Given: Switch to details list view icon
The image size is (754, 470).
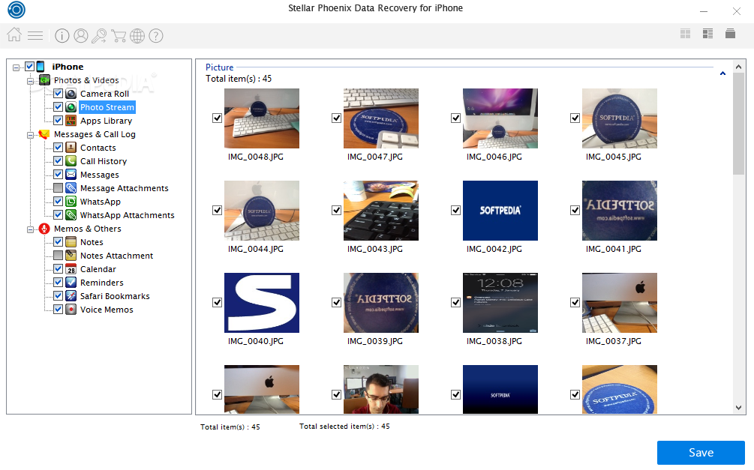Looking at the screenshot, I should tap(707, 34).
